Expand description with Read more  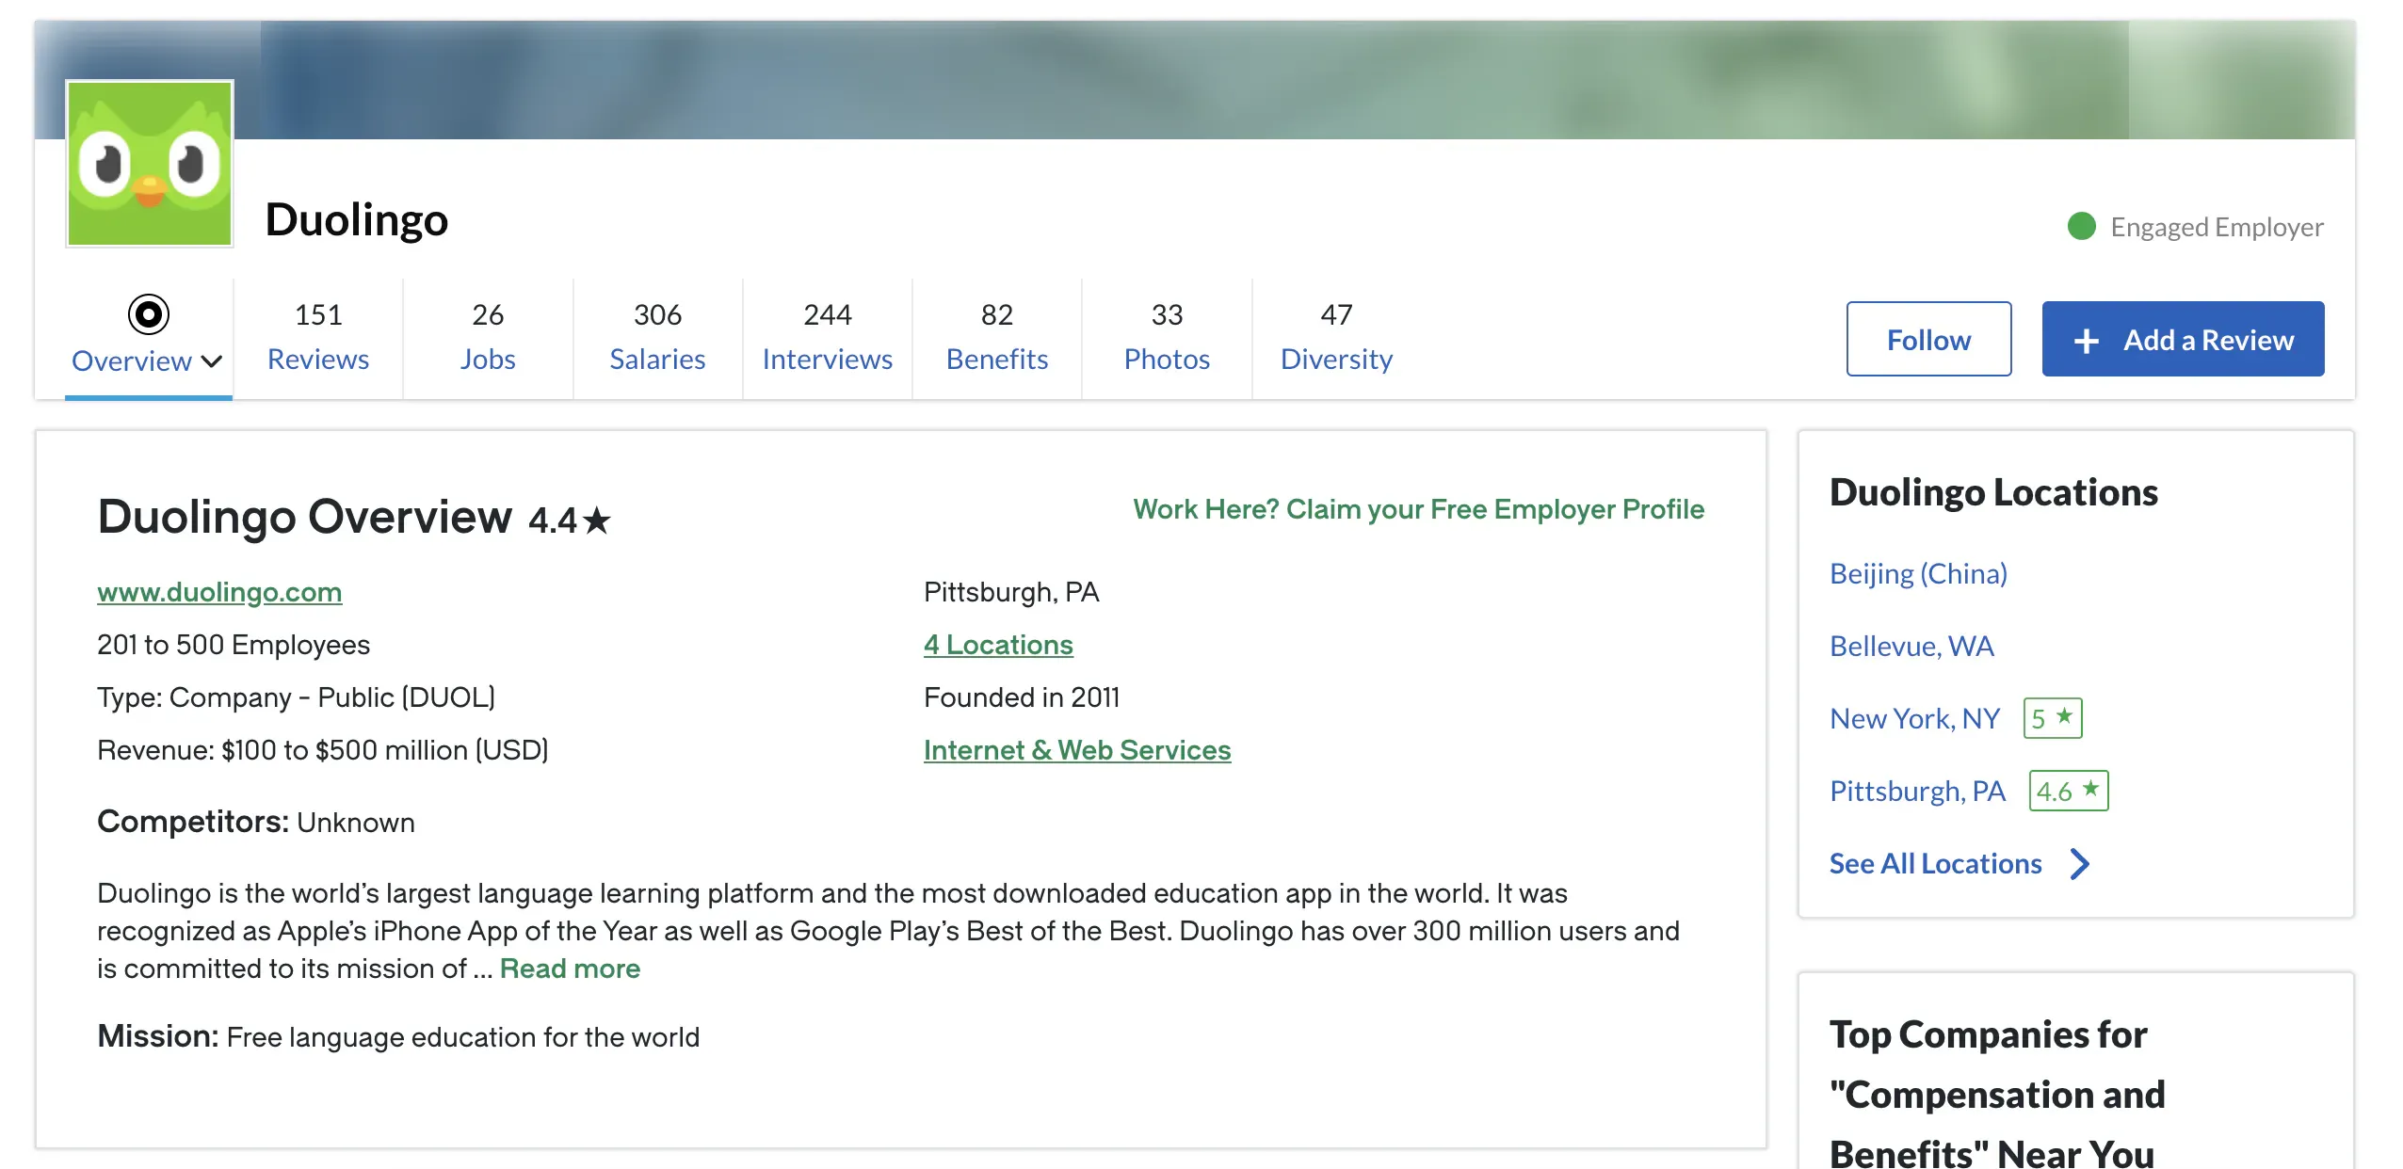click(x=570, y=969)
